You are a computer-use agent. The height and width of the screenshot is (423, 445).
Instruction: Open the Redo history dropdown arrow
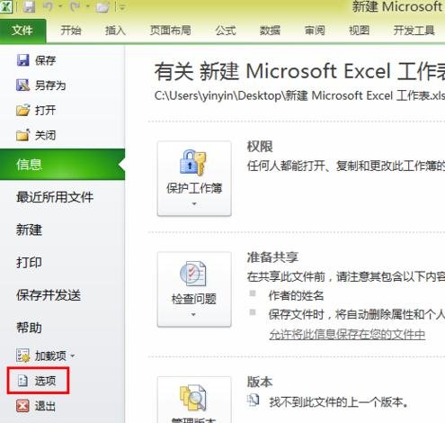[x=87, y=7]
